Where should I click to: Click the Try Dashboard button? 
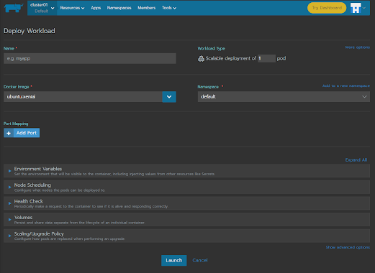[327, 8]
